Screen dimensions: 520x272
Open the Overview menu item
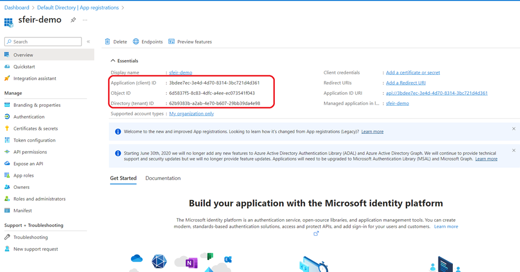[x=47, y=55]
